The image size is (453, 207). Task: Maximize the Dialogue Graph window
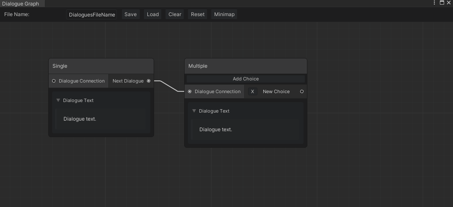point(442,3)
